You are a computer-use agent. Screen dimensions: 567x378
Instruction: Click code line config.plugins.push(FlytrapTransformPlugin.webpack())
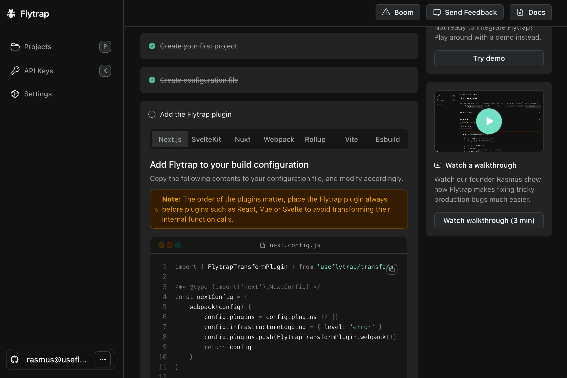point(300,337)
